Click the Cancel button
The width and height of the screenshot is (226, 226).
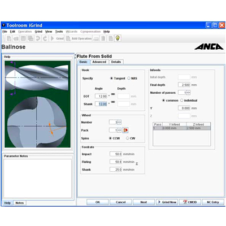point(120,202)
